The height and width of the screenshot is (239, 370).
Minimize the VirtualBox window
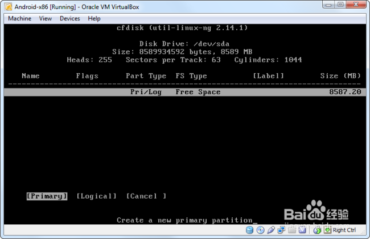[328, 5]
